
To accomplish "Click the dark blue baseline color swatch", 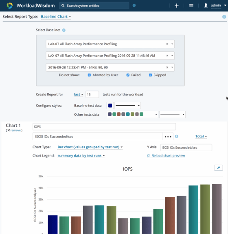I will tap(110, 106).
